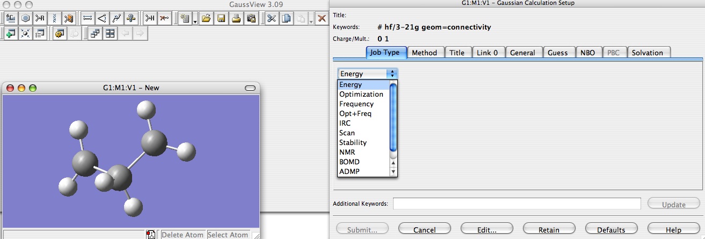The width and height of the screenshot is (705, 239).
Task: Select the Biological Fragment helix tool
Action: [54, 18]
